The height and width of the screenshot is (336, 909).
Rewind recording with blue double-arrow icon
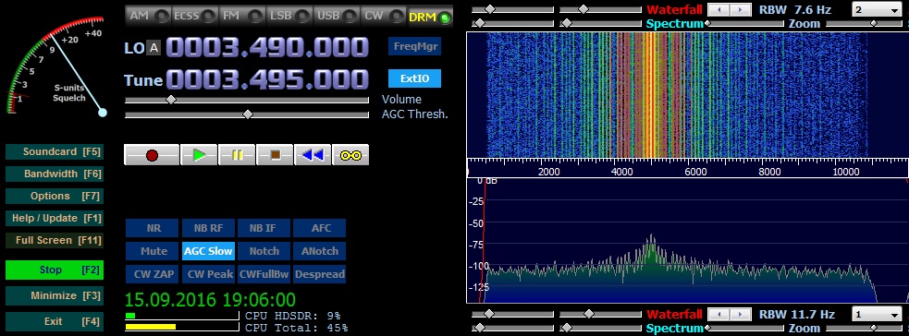point(313,155)
